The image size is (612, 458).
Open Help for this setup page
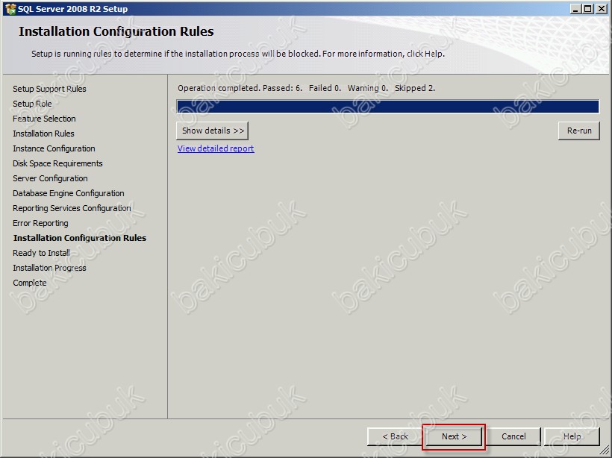572,436
